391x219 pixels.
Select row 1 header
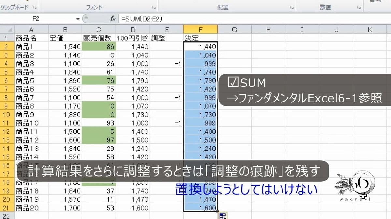click(7, 38)
